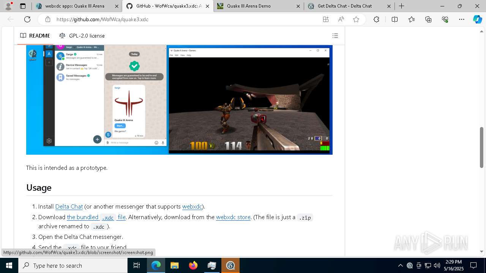Follow the Delta Chat link
The height and width of the screenshot is (273, 486).
69,206
